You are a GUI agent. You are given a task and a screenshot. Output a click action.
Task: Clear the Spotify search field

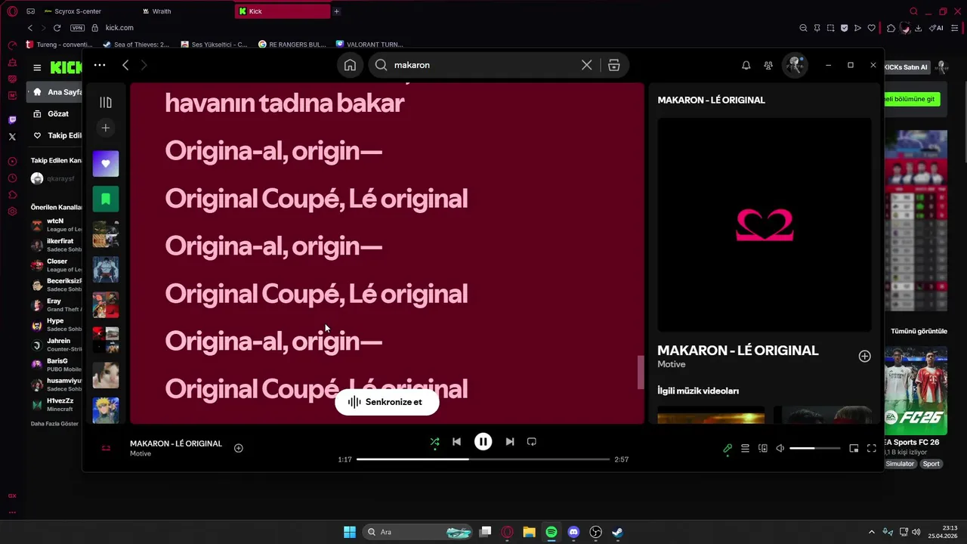[586, 65]
